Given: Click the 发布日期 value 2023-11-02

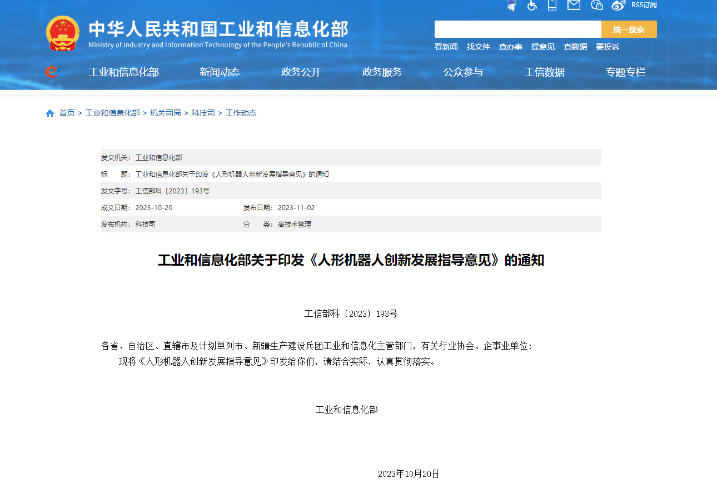Looking at the screenshot, I should pyautogui.click(x=296, y=207).
